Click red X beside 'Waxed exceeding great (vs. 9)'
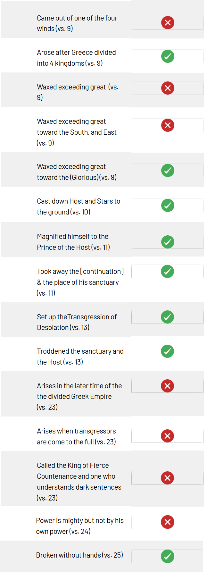Viewport: 207px width, 572px height. (168, 88)
